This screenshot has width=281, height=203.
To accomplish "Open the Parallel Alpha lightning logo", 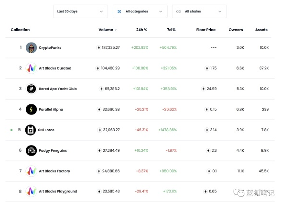I will 31,109.
